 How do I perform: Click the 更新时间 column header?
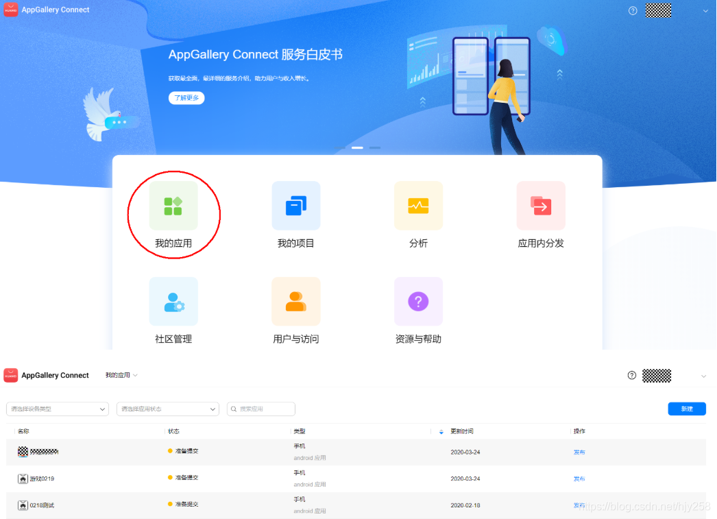point(462,431)
